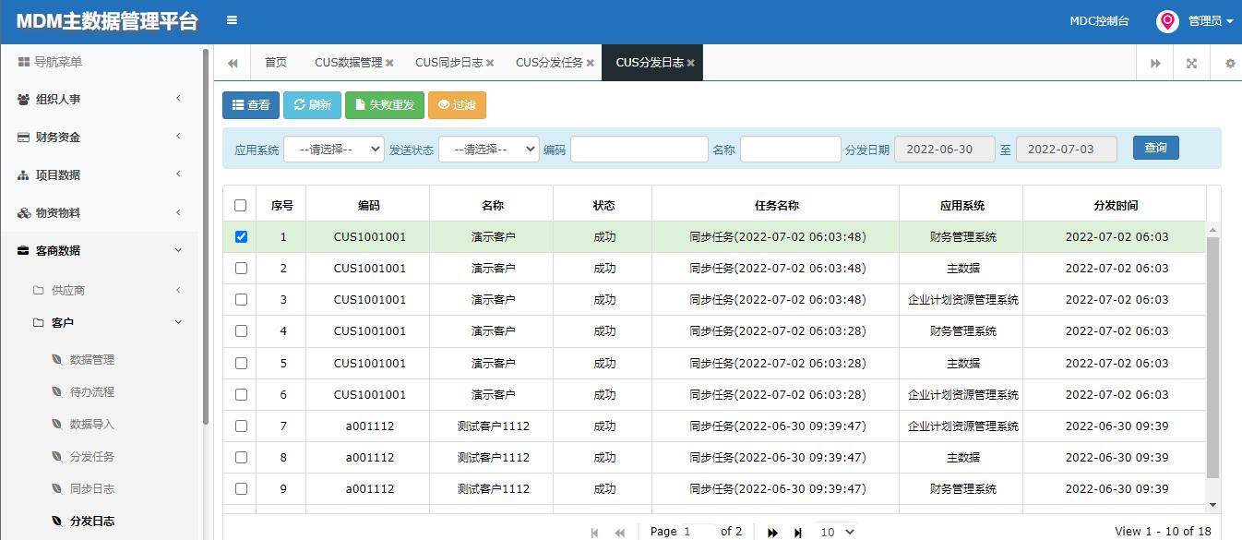Open the tab bar settings gear icon
This screenshot has width=1242, height=540.
(x=1227, y=62)
